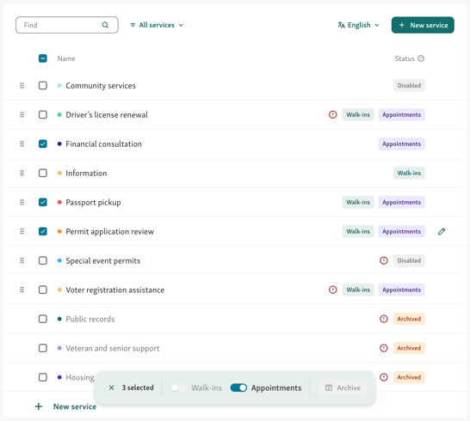The height and width of the screenshot is (421, 470).
Task: Check the Information service checkbox
Action: pos(43,173)
